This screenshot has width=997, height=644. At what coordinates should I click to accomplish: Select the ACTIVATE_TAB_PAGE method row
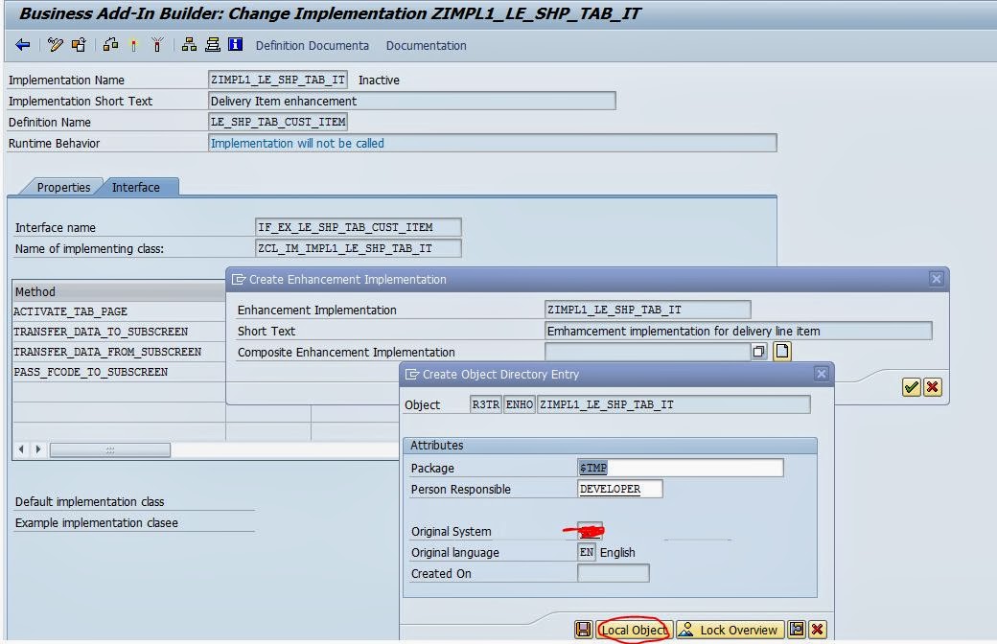pos(118,311)
